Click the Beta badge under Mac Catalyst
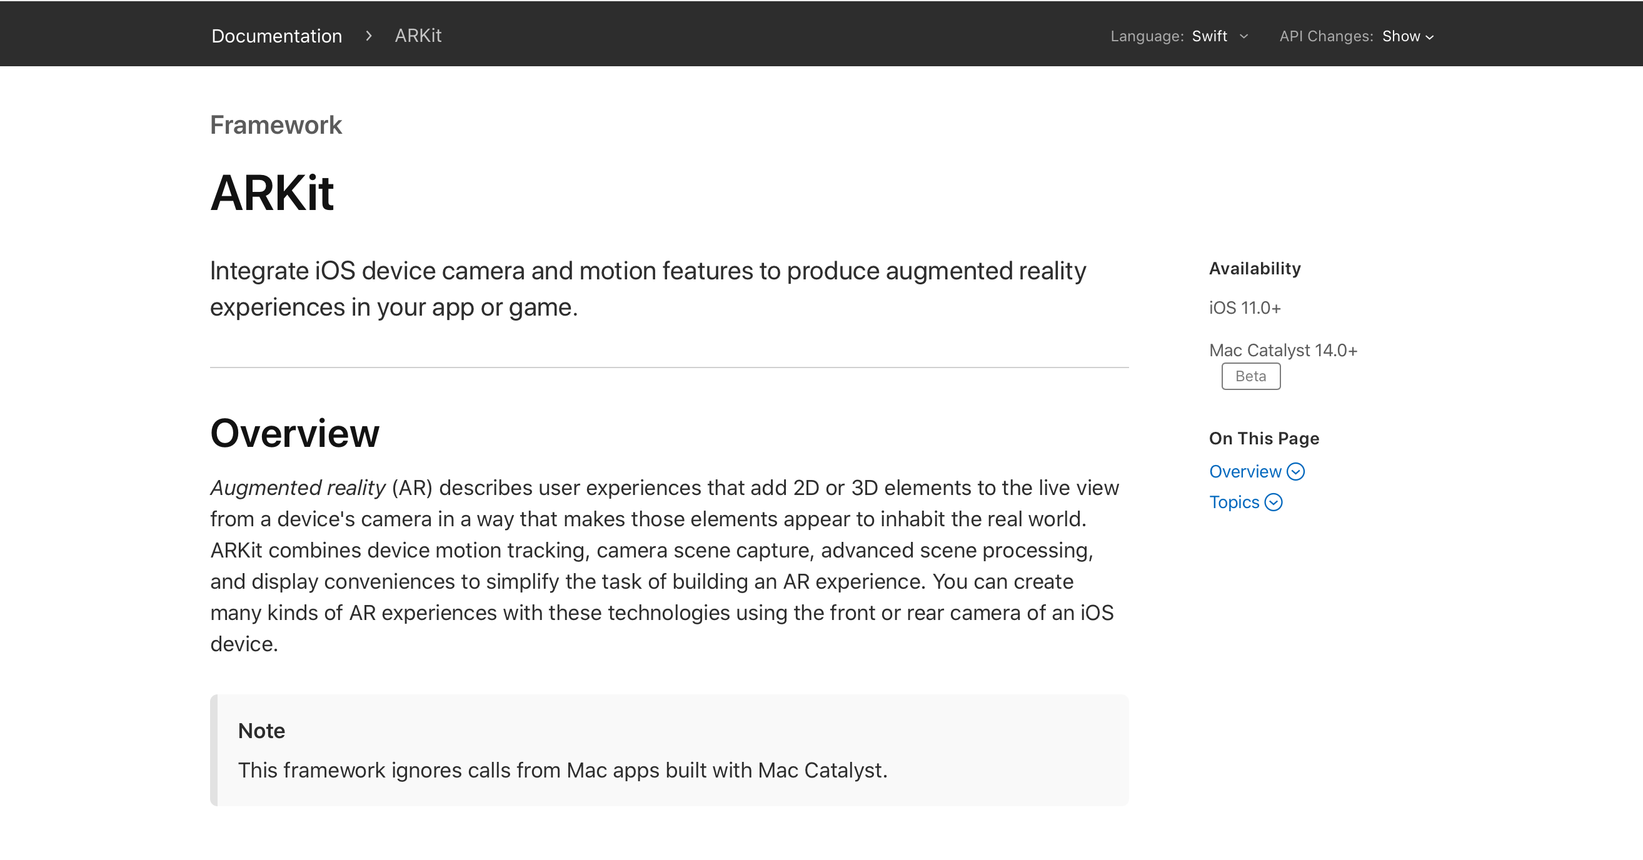 1250,376
